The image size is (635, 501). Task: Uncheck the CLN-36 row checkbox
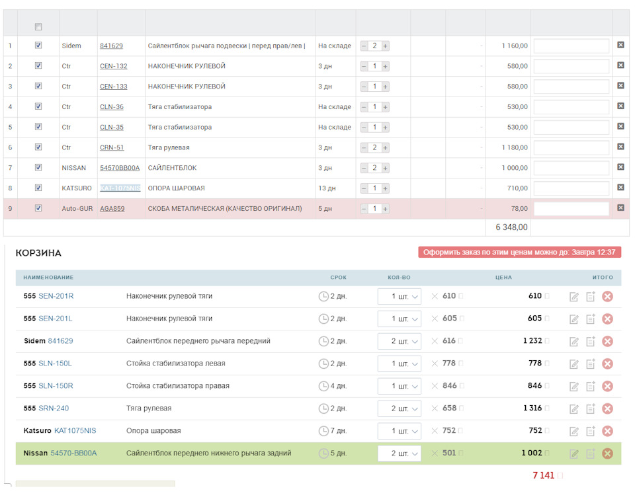38,106
